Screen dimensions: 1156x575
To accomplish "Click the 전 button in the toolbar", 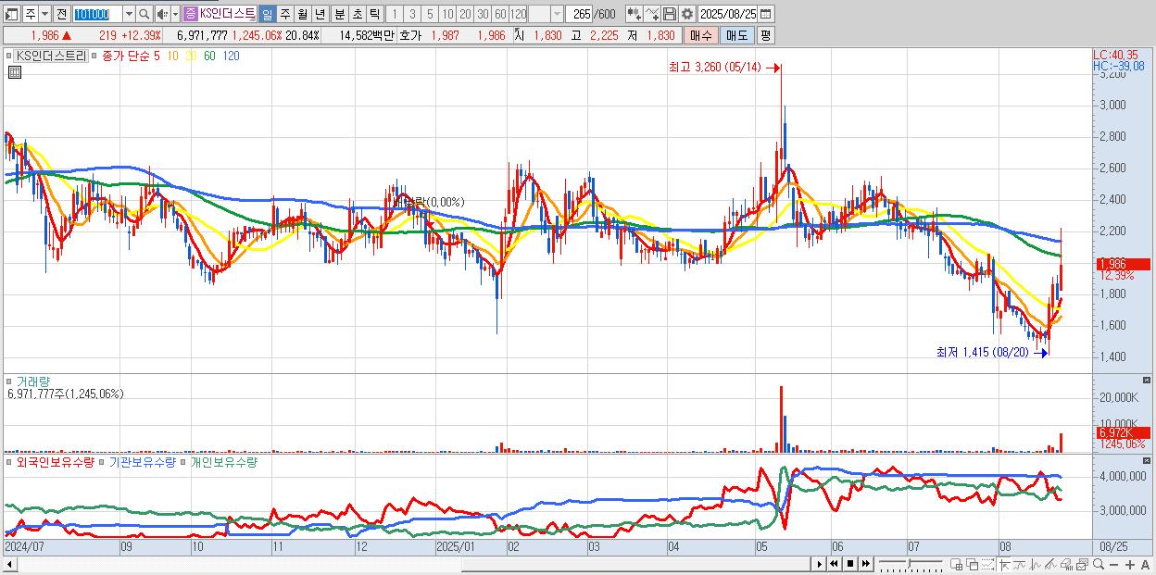I will click(x=61, y=14).
